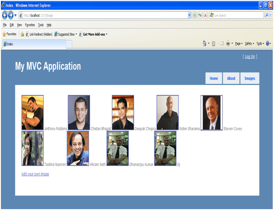Screen dimensions: 274x210
Task: Open the View menu in menu bar
Action: pyautogui.click(x=20, y=25)
